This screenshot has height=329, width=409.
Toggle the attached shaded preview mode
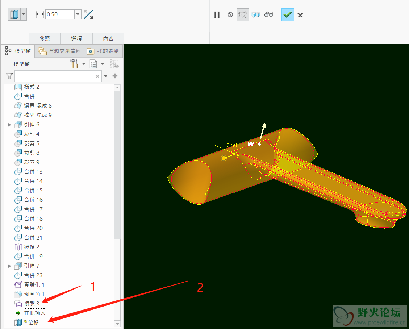pyautogui.click(x=256, y=15)
